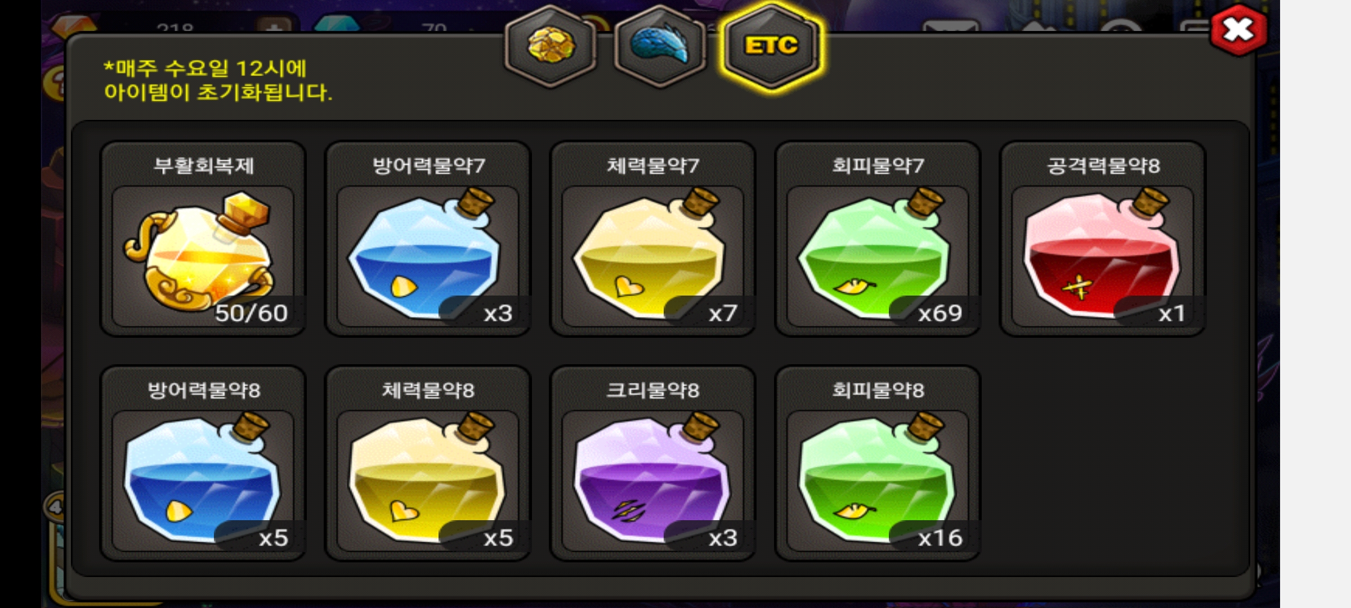Tap the plus button beside gem count
Image resolution: width=1351 pixels, height=608 pixels.
pos(274,26)
